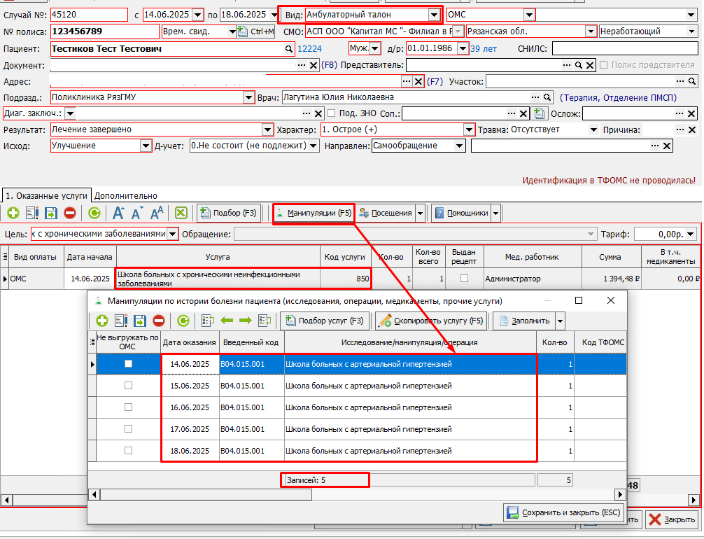
Task: Toggle Выдан рецепт checkbox in service row
Action: pos(464,279)
